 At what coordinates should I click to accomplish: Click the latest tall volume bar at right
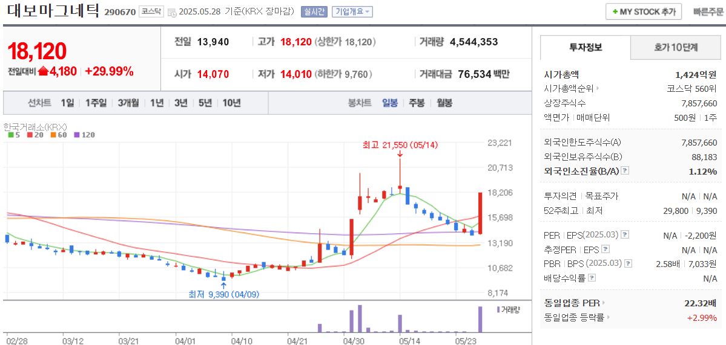click(480, 319)
